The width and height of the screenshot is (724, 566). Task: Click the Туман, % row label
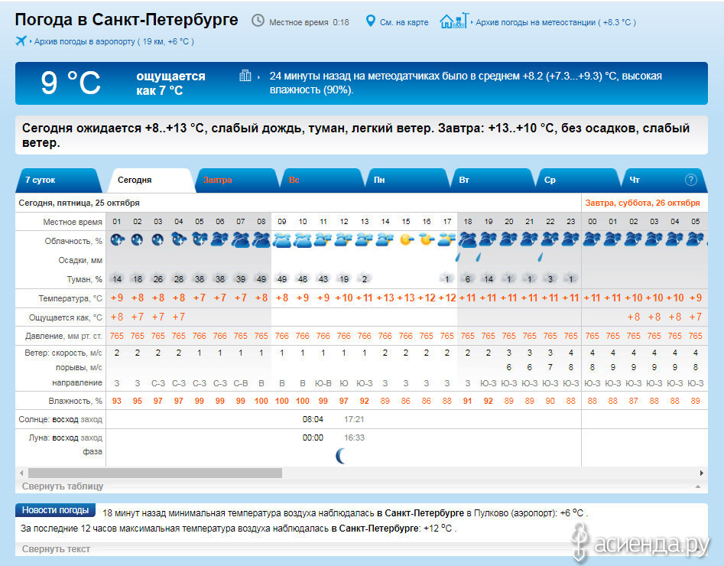(x=85, y=279)
